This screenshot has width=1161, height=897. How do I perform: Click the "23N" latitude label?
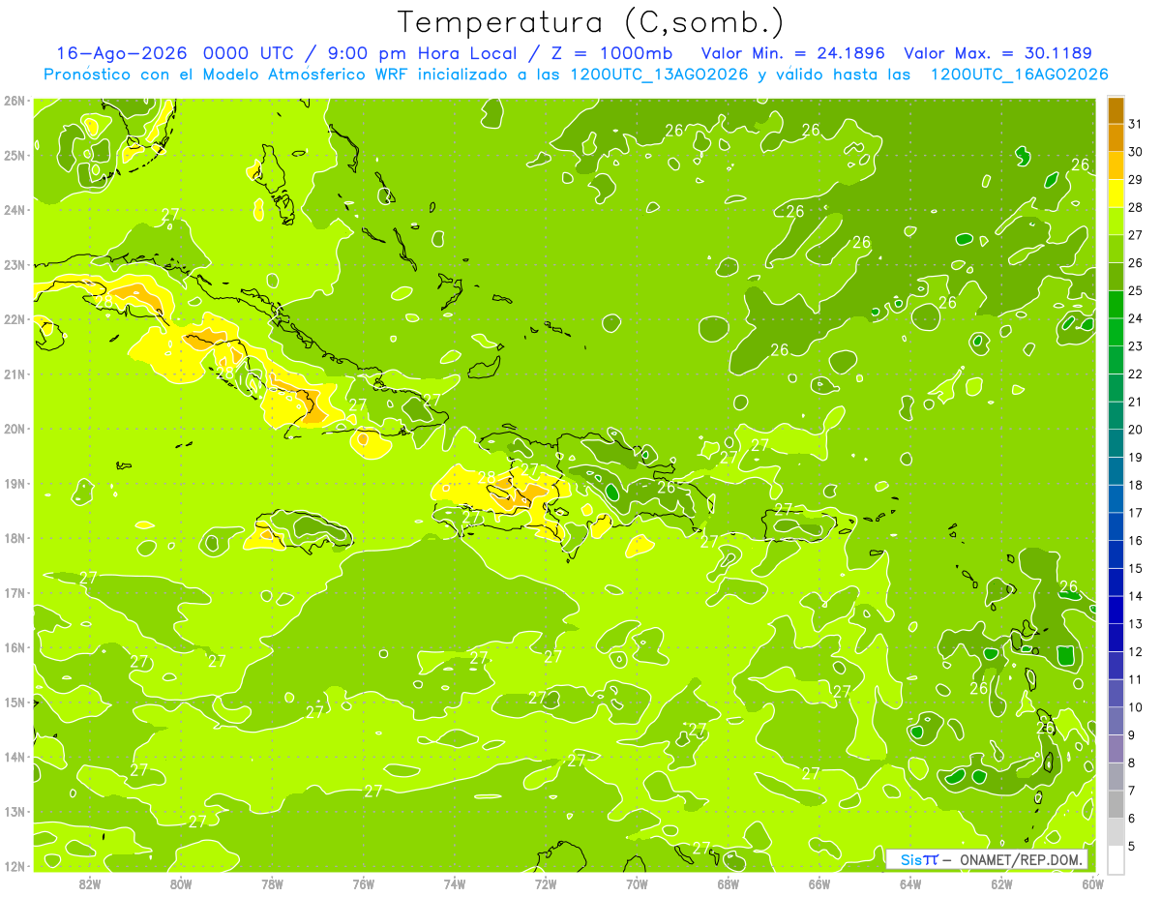tap(15, 264)
